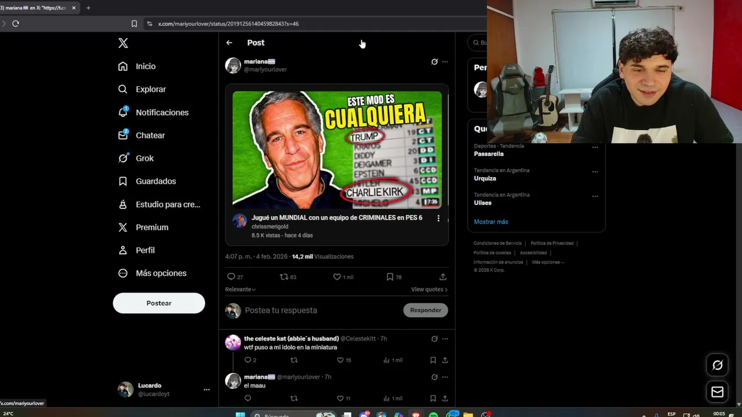
Task: Open more options on 'el maau' reply
Action: 445,377
